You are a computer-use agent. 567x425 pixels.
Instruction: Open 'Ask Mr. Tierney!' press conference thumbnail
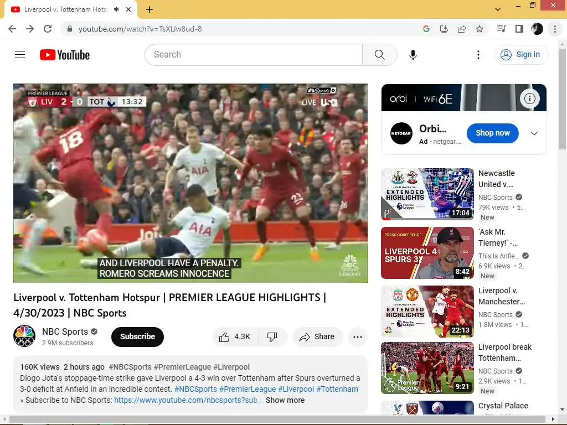pos(427,252)
